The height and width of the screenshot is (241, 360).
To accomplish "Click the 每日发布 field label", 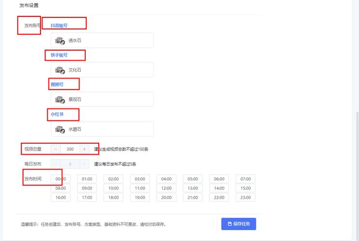I will (33, 164).
